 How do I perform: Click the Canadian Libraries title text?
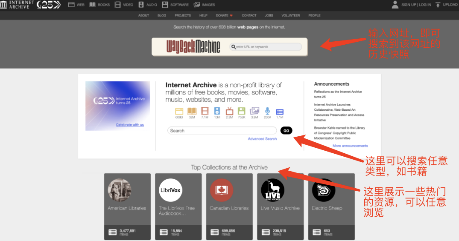[229, 208]
